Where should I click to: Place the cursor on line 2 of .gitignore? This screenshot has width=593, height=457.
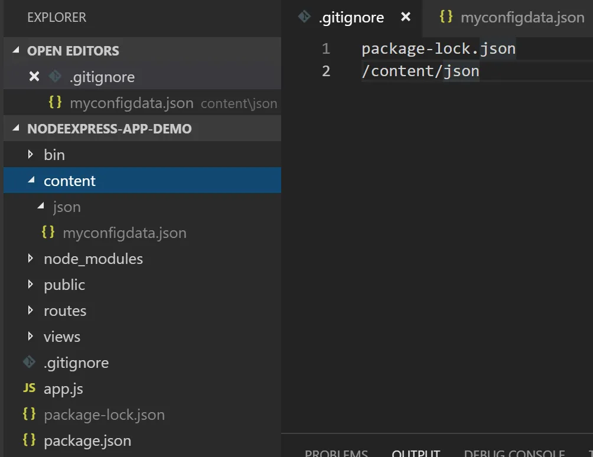tap(420, 71)
